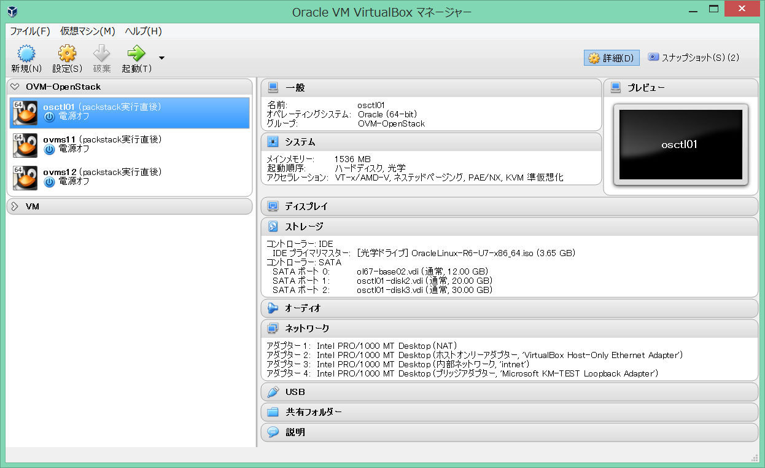This screenshot has width=765, height=468.
Task: Click the USB section icon
Action: coord(272,391)
